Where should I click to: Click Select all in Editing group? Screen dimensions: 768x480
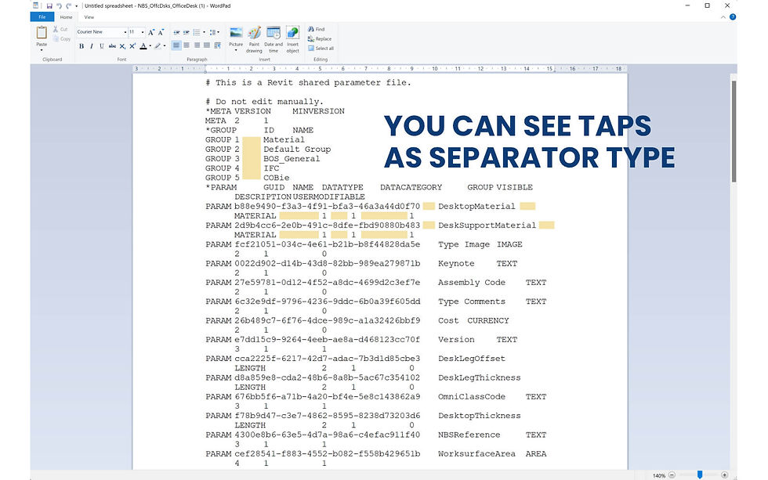(x=321, y=49)
